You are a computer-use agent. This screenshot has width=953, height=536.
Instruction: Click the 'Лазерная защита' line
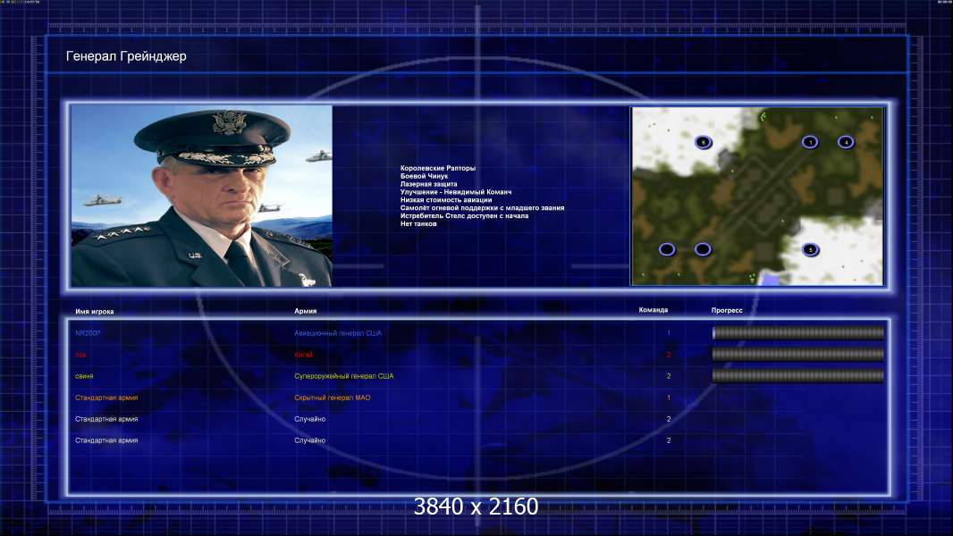428,184
